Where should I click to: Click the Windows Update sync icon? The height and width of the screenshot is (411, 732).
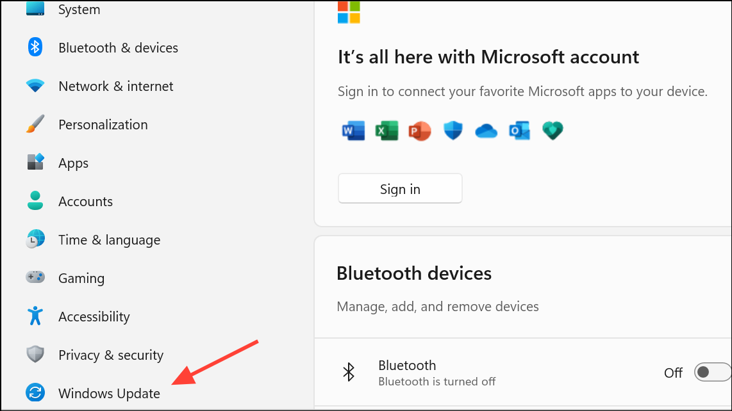pos(35,392)
